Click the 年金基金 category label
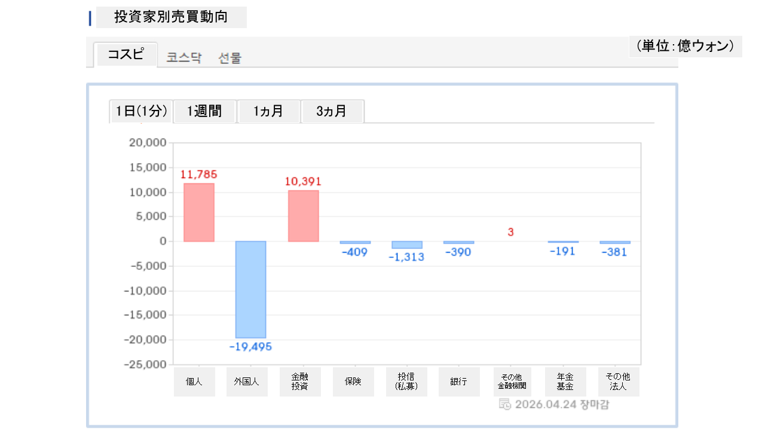Screen dimensions: 765x430 click(565, 382)
